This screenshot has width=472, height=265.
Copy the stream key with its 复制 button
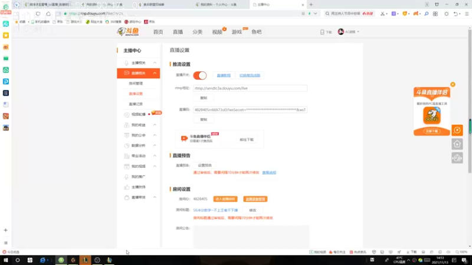pyautogui.click(x=204, y=120)
